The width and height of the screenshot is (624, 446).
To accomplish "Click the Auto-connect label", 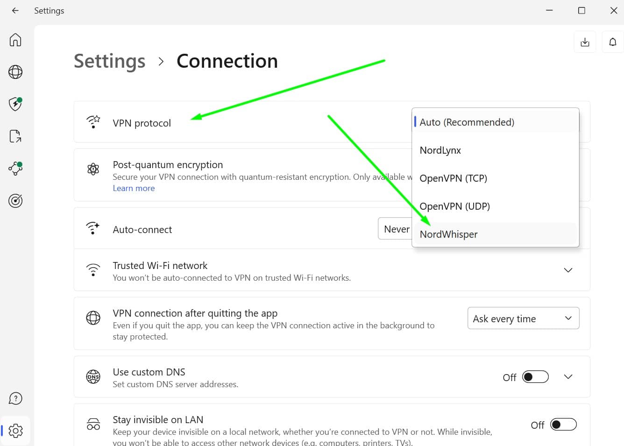I will [142, 230].
